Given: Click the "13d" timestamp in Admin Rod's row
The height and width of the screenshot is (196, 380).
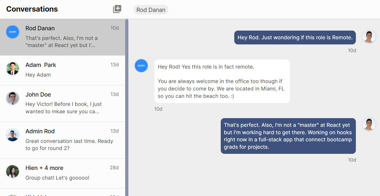Looking at the screenshot, I should [x=115, y=131].
